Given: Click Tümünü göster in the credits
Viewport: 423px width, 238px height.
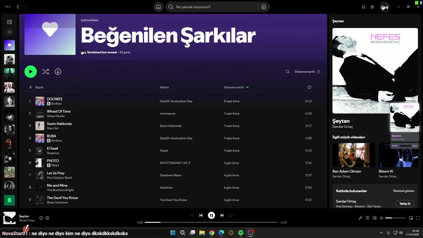Looking at the screenshot, I should coord(404,191).
